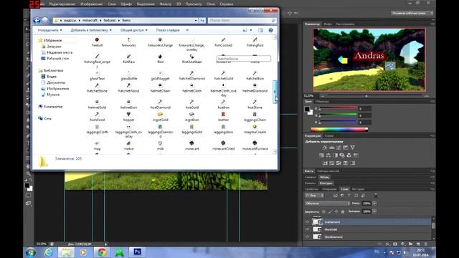The image size is (459, 258).
Task: Toggle lock transparent pixels for layer
Action: 323,211
